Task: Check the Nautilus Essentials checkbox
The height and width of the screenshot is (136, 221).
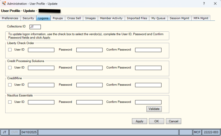Action: pos(10,102)
